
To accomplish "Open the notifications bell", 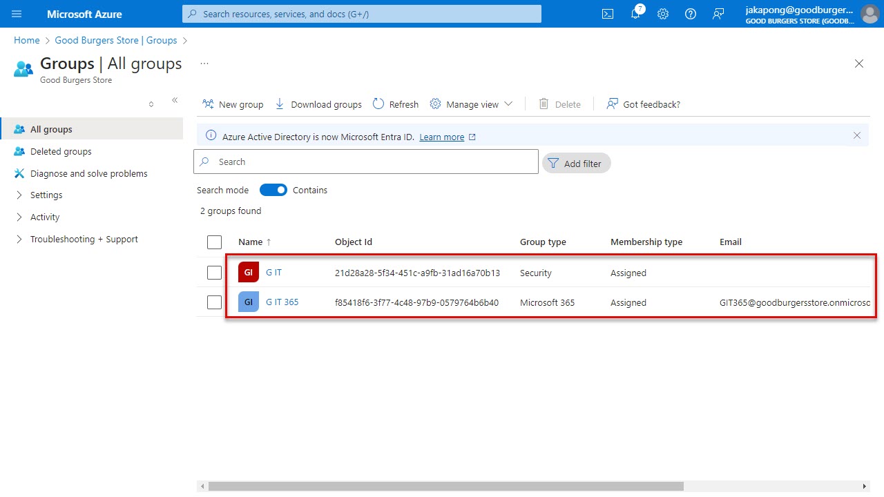I will pos(635,14).
